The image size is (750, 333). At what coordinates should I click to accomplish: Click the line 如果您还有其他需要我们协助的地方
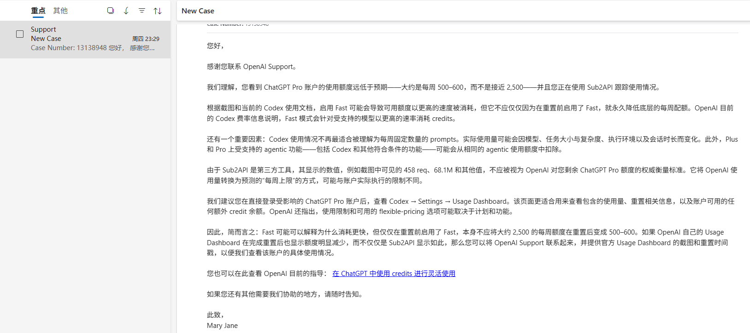pos(286,294)
